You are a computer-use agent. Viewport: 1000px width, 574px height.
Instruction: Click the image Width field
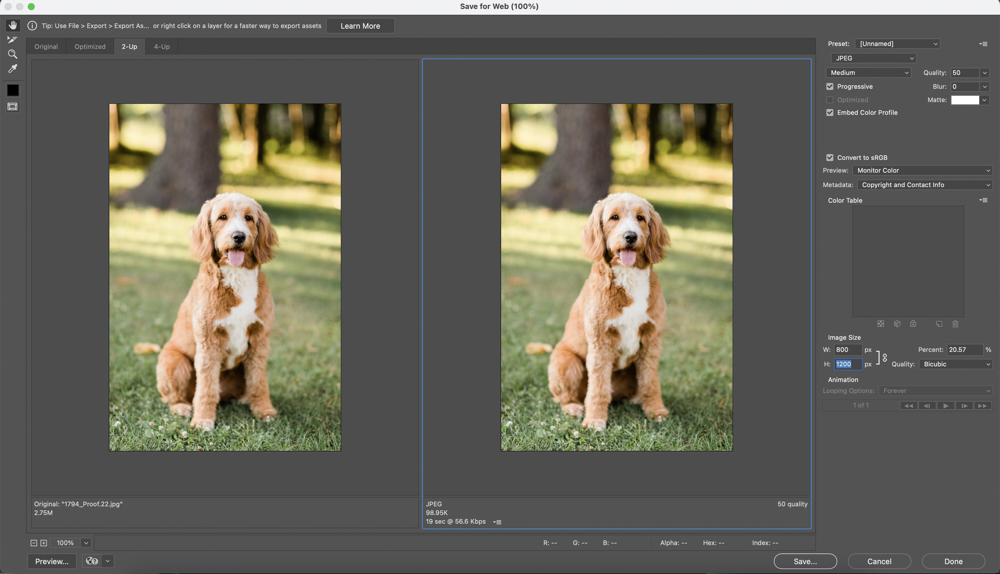(848, 350)
